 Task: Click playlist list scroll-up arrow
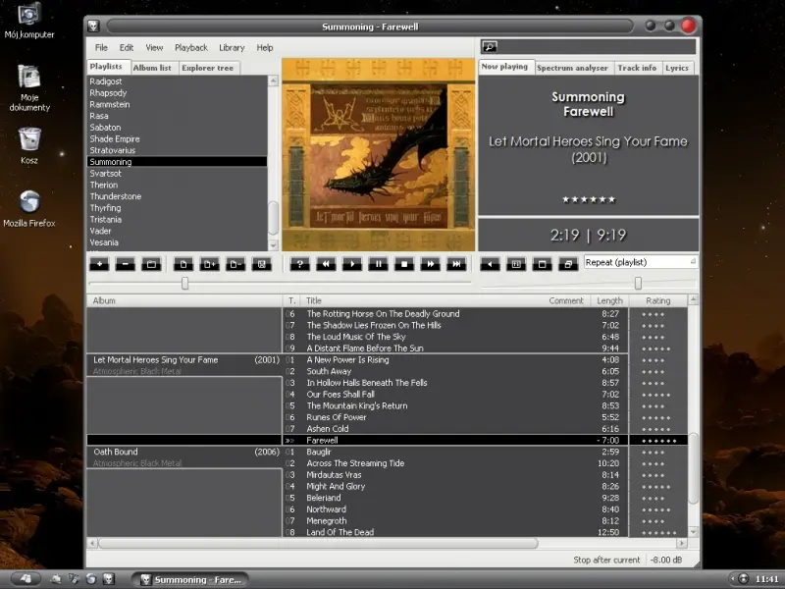click(x=274, y=80)
